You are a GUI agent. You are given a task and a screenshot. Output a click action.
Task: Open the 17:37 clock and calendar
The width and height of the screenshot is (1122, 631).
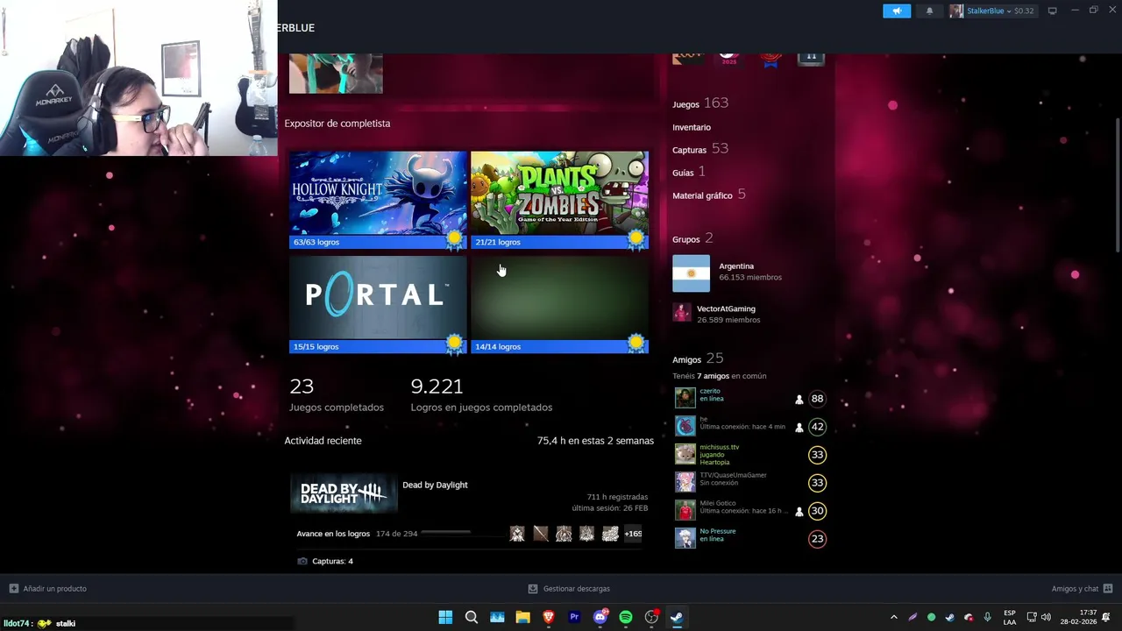click(1078, 617)
